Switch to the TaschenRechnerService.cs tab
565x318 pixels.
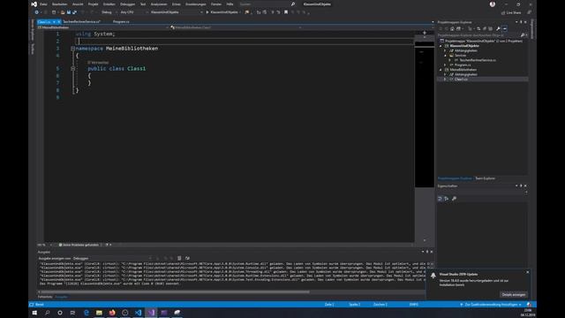coord(82,21)
